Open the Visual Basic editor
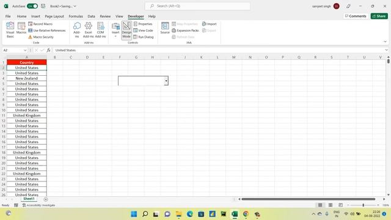 coord(10,30)
